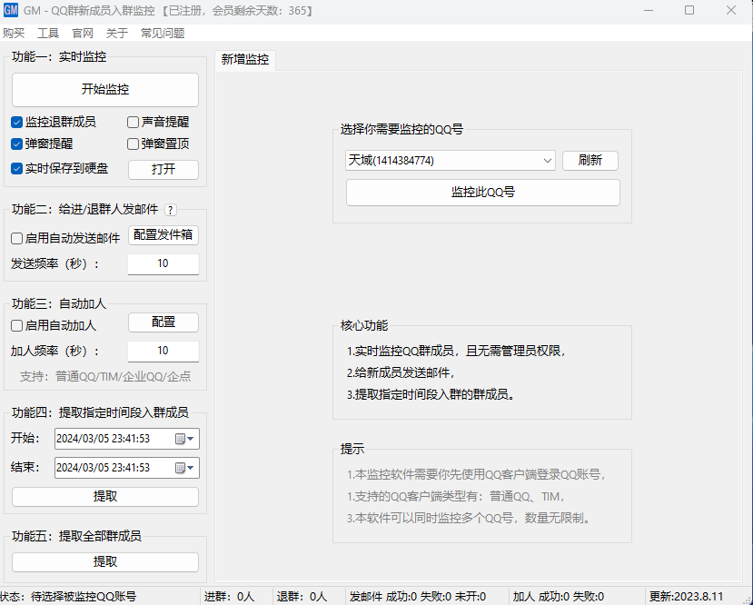Enable the 声音提醒 checkbox

click(134, 122)
